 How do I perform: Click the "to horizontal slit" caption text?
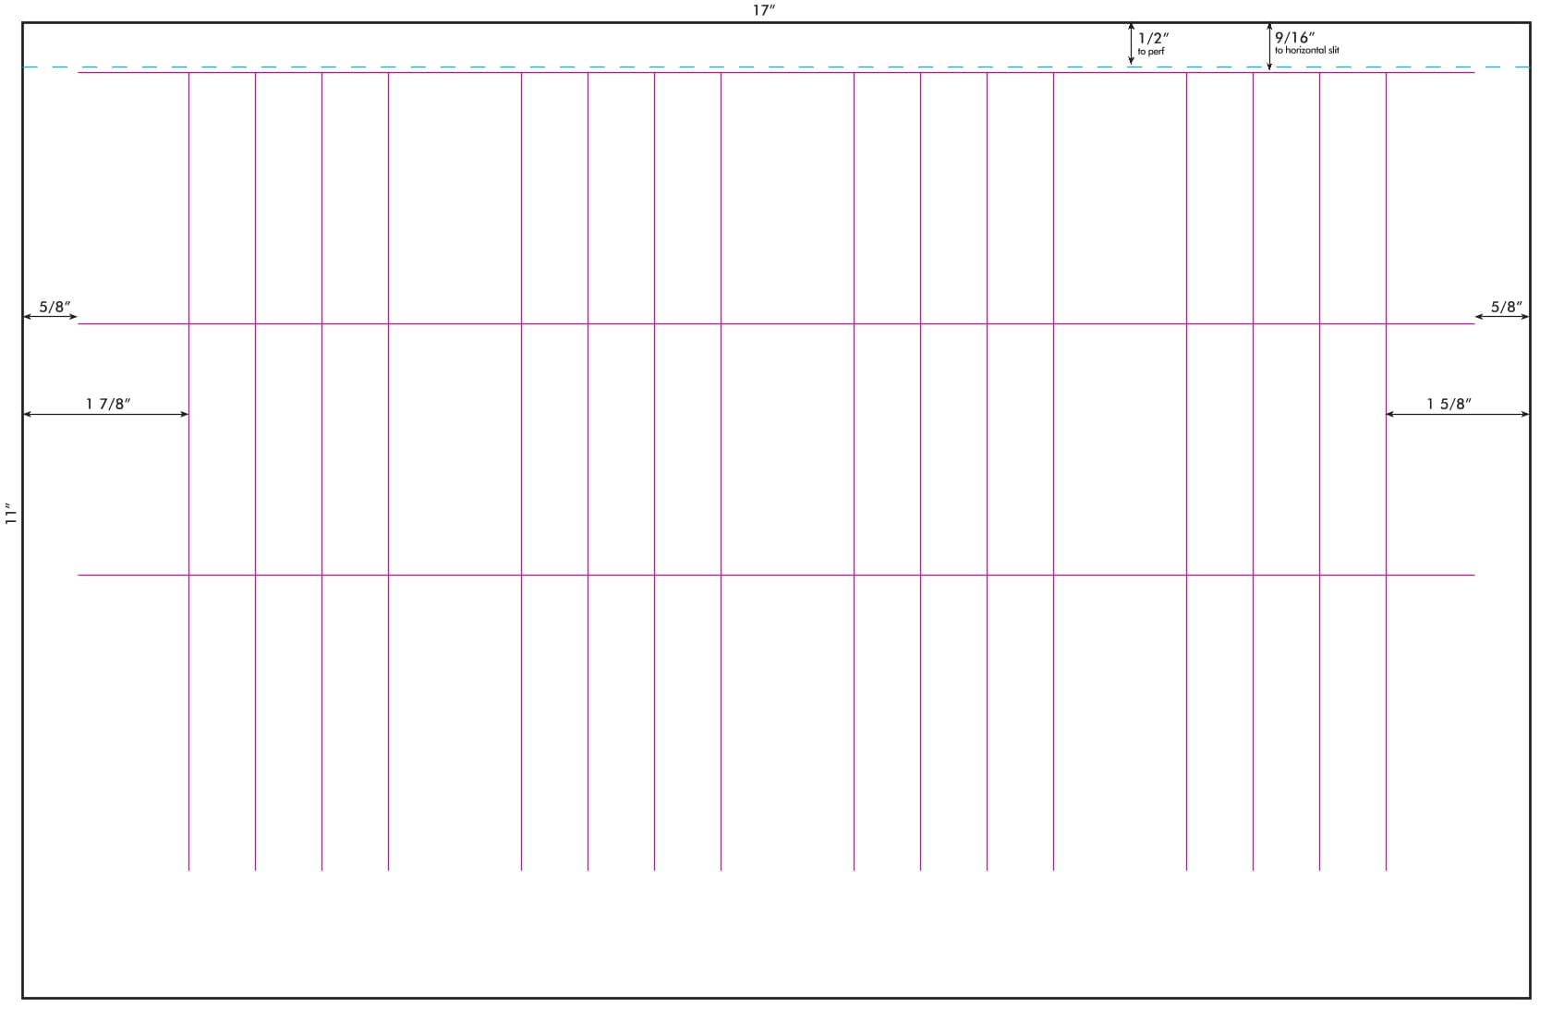1307,50
